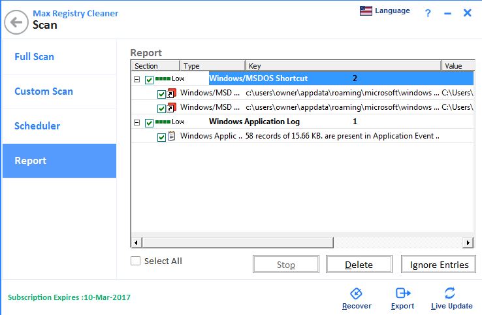Image resolution: width=482 pixels, height=315 pixels.
Task: Click the horizontal scrollbar thumb
Action: coord(238,242)
